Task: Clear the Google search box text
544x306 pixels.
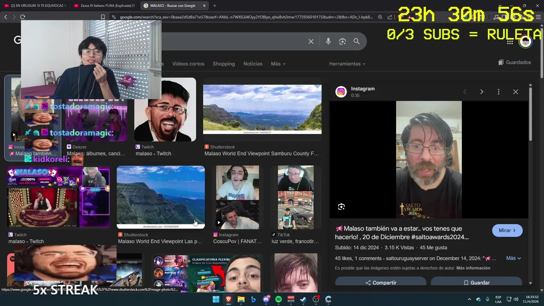Action: 311,41
